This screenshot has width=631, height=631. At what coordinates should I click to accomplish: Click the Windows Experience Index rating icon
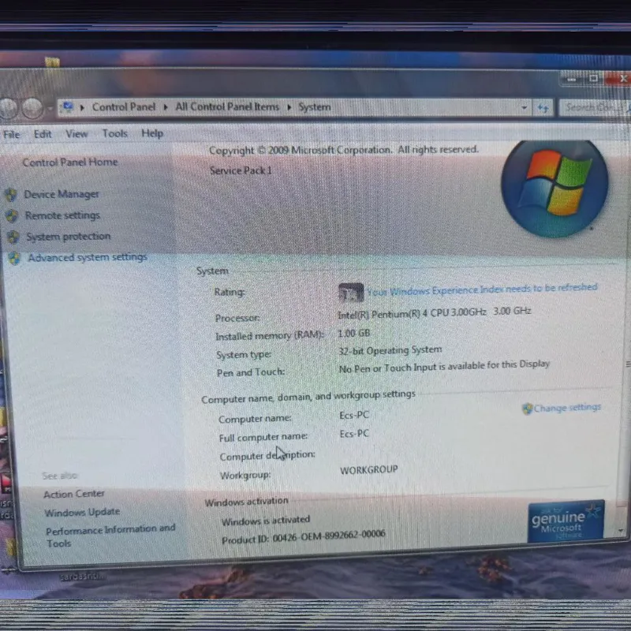pyautogui.click(x=351, y=293)
